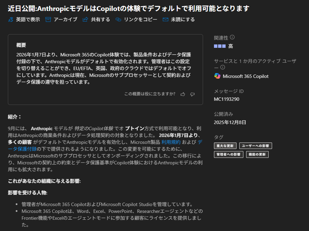Copy the message link with リンクをコピー
The image size is (309, 231).
click(118, 19)
